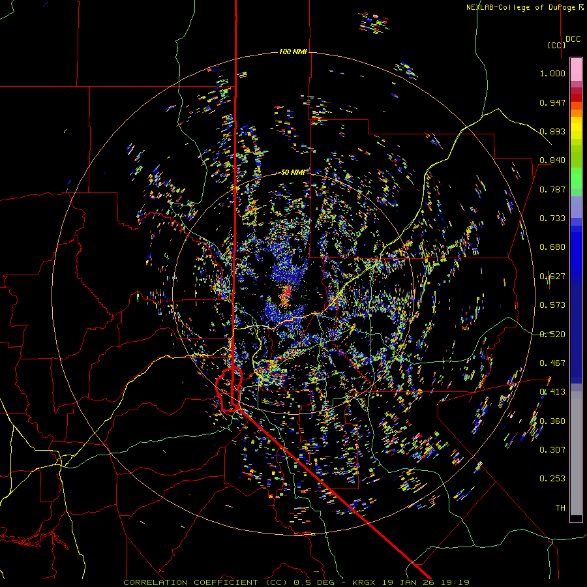The image size is (587, 587).
Task: Click the 1.000 value on the color scale
Action: [552, 73]
